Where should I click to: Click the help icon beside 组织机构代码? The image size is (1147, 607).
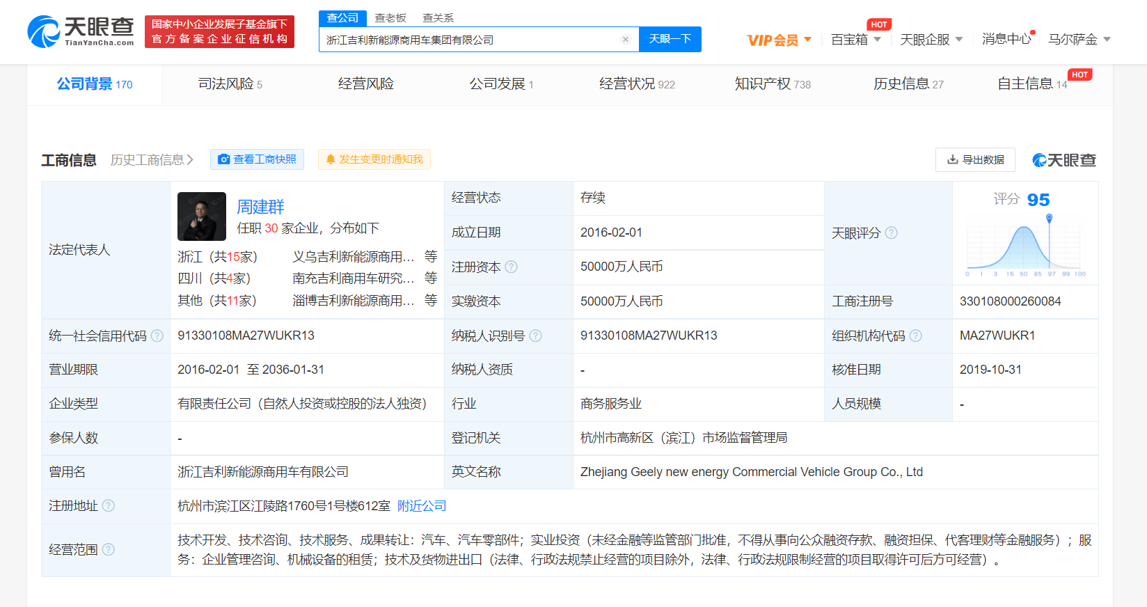pyautogui.click(x=916, y=336)
